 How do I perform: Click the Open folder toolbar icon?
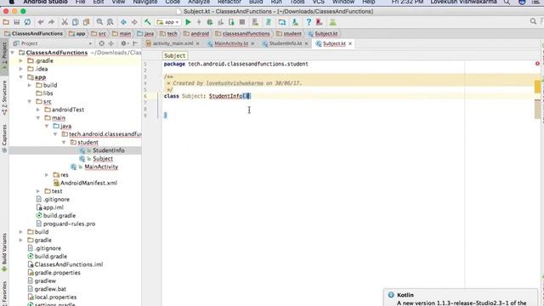click(6, 22)
